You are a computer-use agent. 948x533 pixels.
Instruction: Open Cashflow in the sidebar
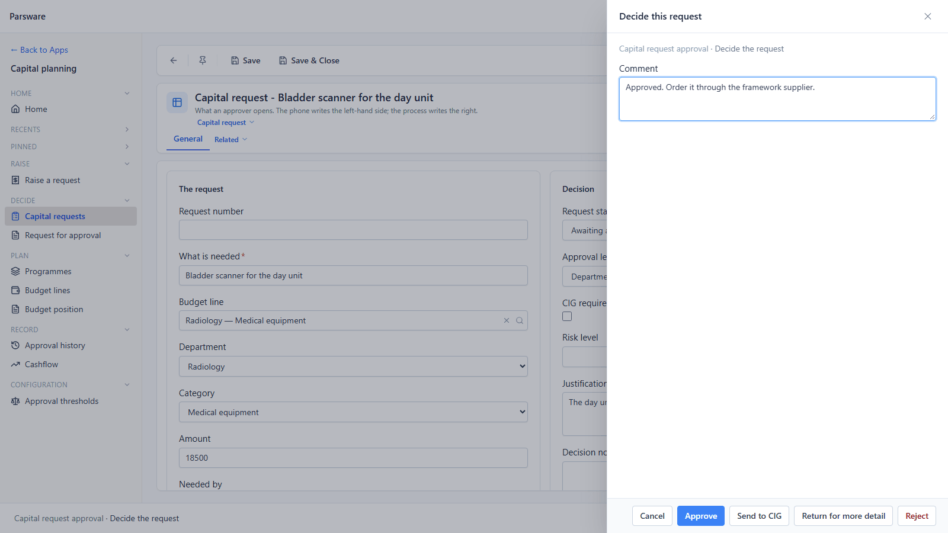point(71,364)
